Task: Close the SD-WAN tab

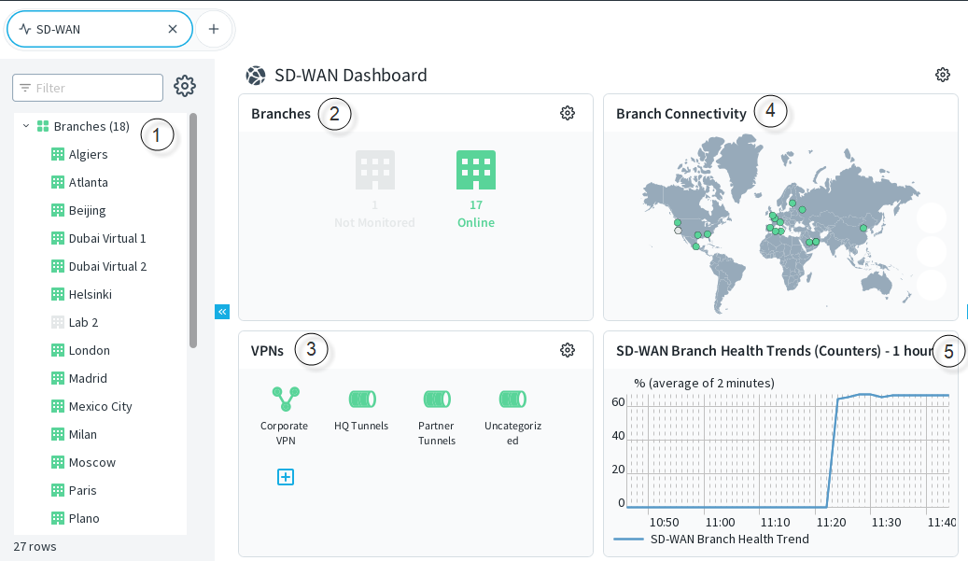Action: [173, 29]
